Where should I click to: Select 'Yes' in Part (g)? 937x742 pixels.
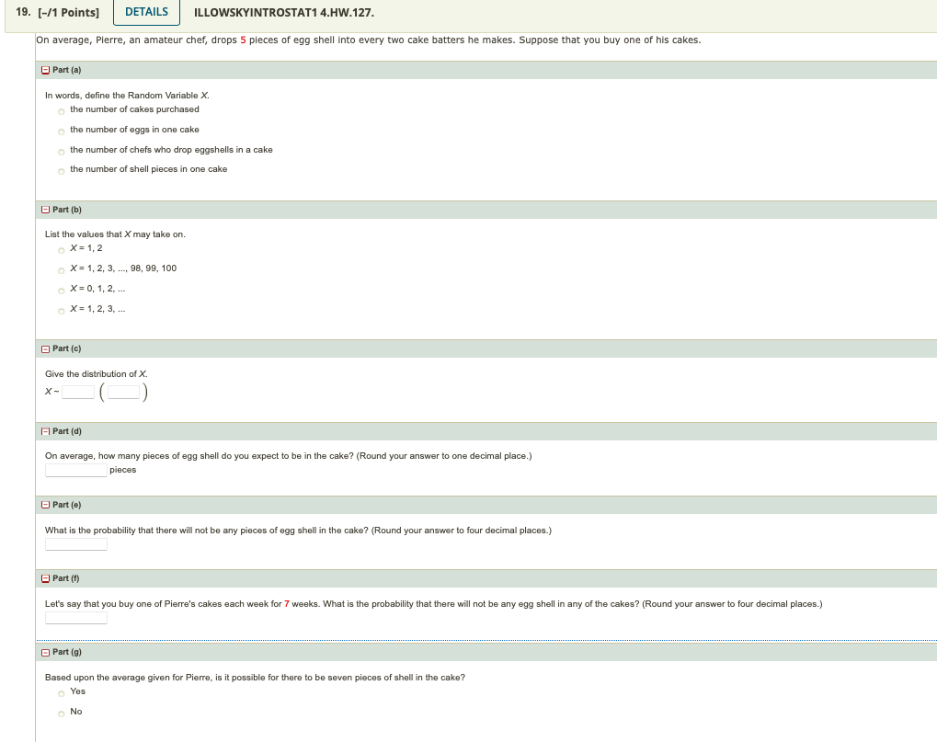pyautogui.click(x=62, y=692)
